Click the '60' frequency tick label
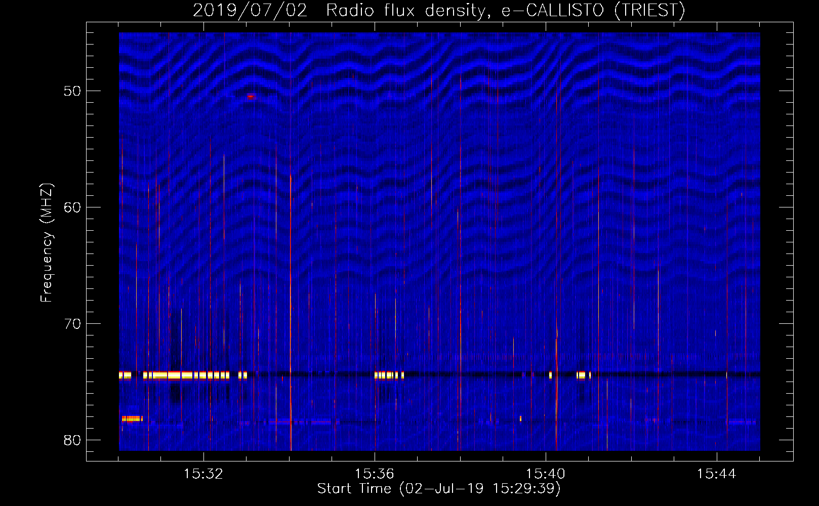Image resolution: width=819 pixels, height=506 pixels. (72, 207)
